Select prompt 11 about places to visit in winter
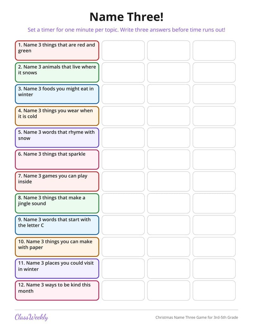The image size is (253, 327). click(57, 269)
